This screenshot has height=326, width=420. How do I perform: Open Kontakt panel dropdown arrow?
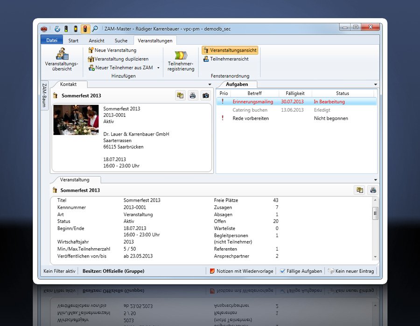[210, 84]
